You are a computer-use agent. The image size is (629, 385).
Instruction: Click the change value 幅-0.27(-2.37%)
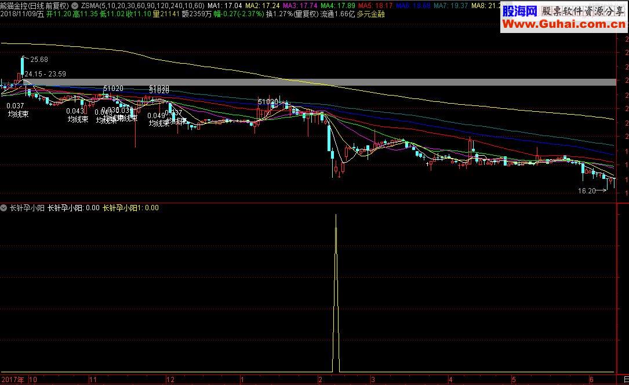pyautogui.click(x=239, y=14)
